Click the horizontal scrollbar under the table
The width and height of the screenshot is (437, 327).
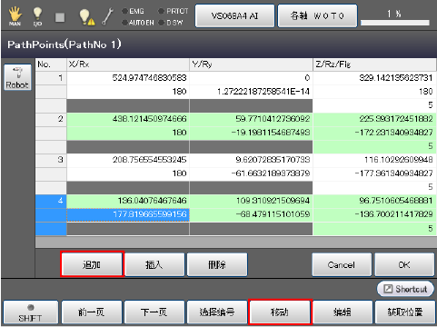(x=236, y=243)
